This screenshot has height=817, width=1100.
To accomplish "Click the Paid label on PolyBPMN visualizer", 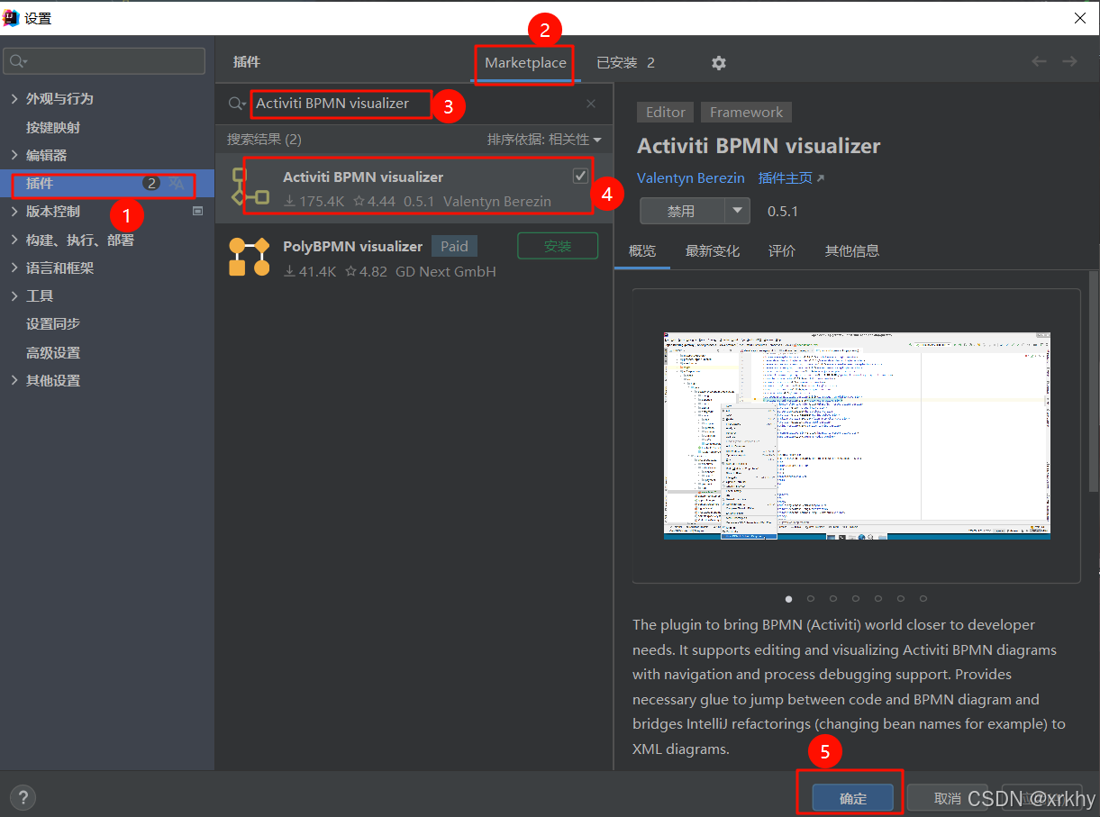I will [x=454, y=246].
